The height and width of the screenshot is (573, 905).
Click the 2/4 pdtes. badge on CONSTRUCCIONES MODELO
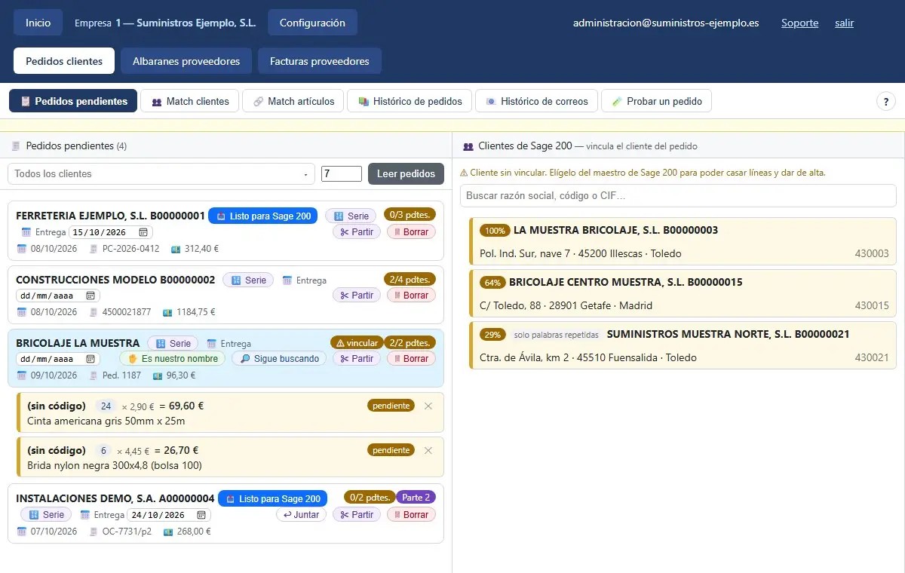point(410,279)
